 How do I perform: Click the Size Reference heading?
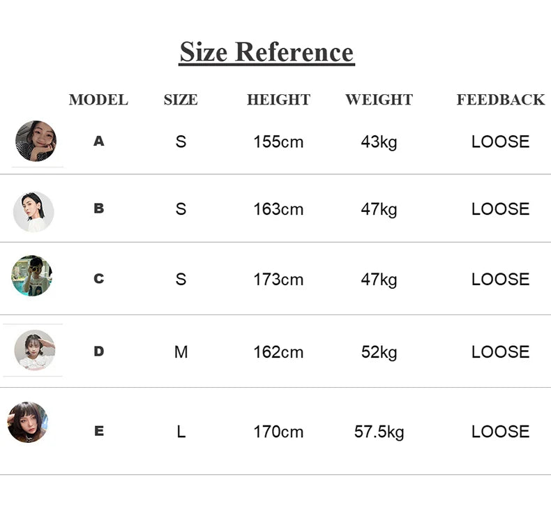pos(266,52)
